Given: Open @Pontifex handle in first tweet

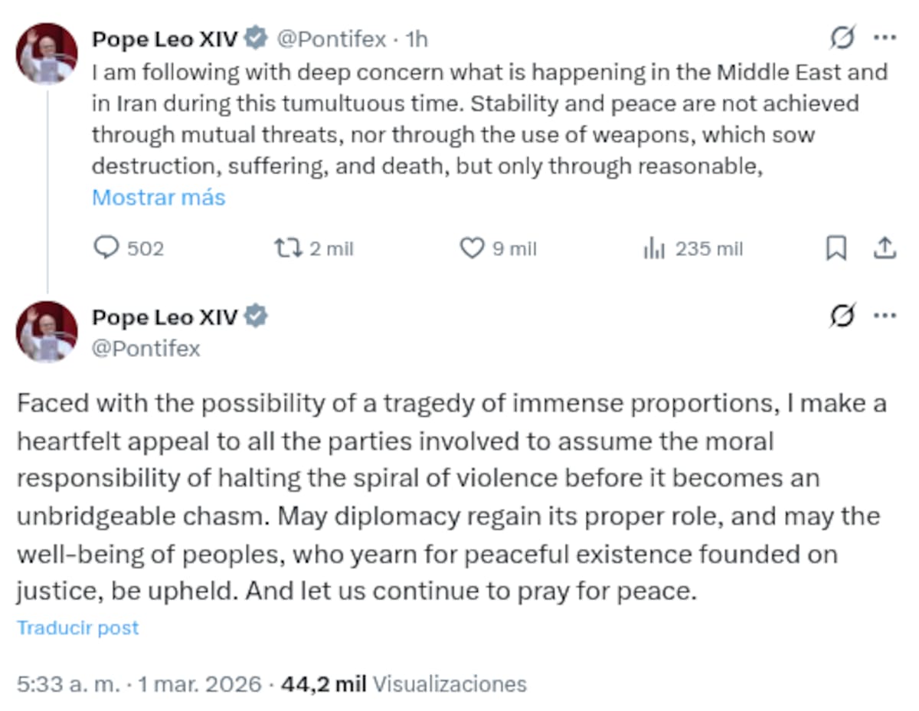Looking at the screenshot, I should (x=331, y=38).
